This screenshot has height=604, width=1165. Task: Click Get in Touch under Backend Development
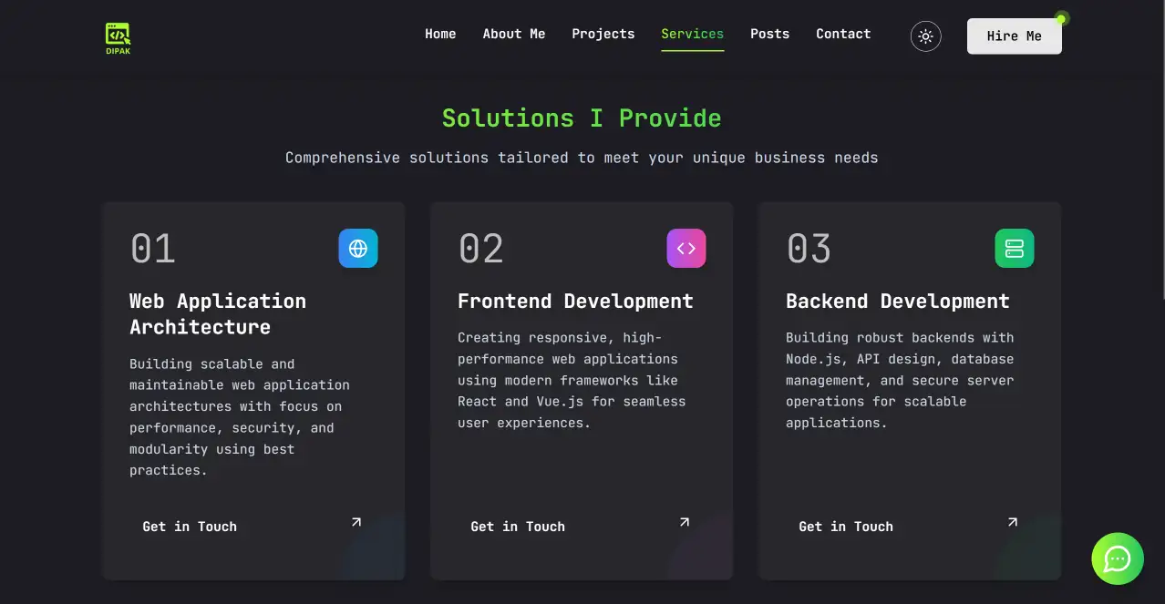pos(846,526)
